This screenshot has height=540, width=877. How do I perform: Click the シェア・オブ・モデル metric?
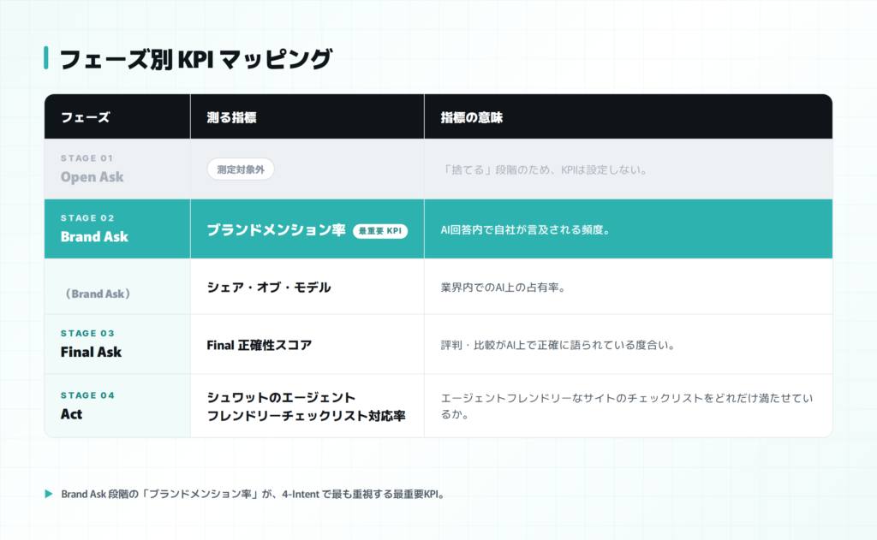tap(269, 288)
